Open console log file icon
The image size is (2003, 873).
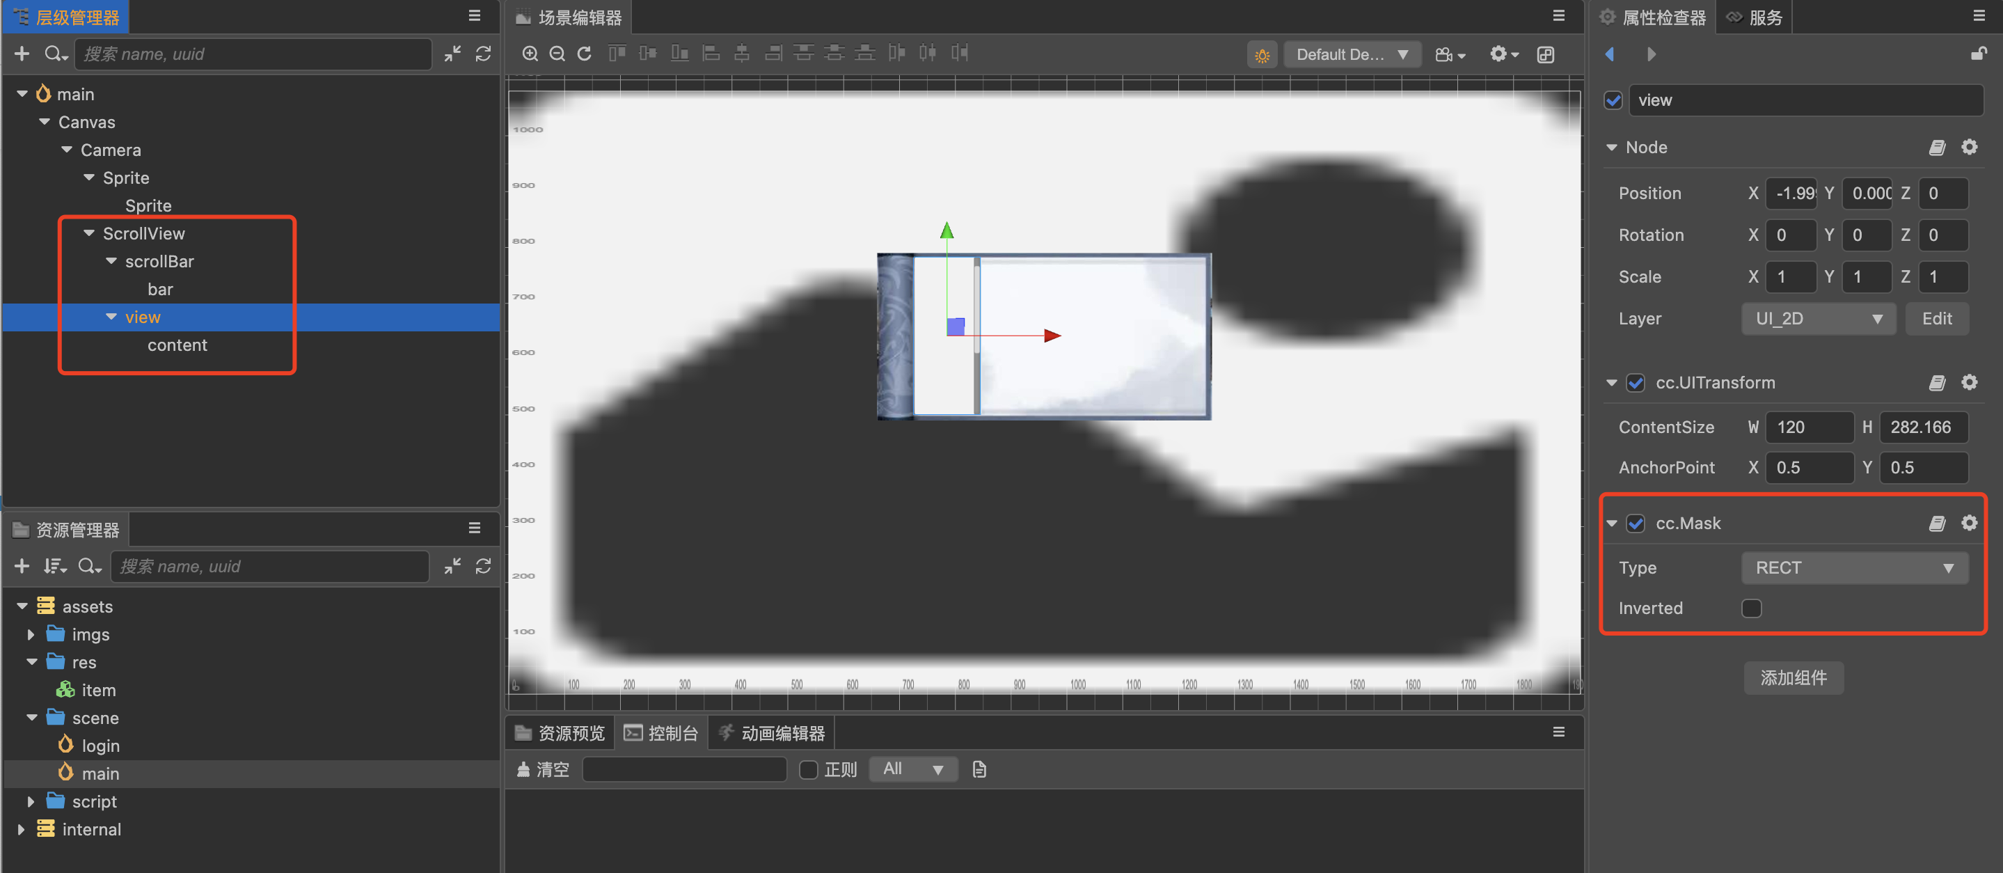979,769
